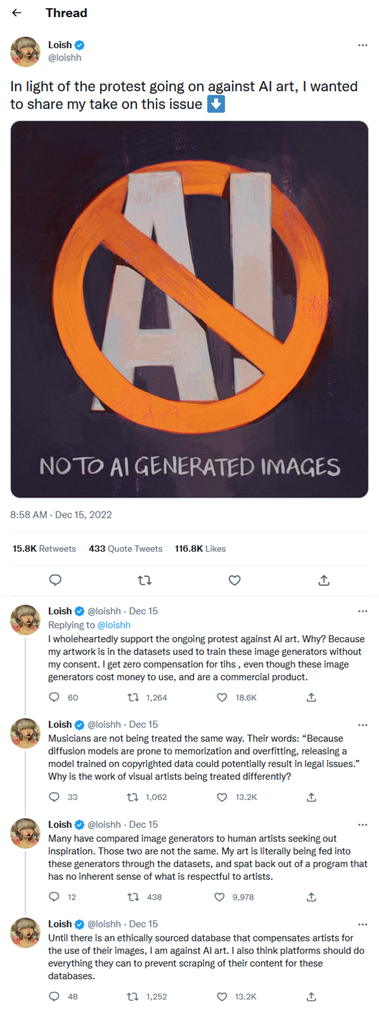Like the main tweet using the heart icon
The width and height of the screenshot is (379, 1014).
coord(234,580)
